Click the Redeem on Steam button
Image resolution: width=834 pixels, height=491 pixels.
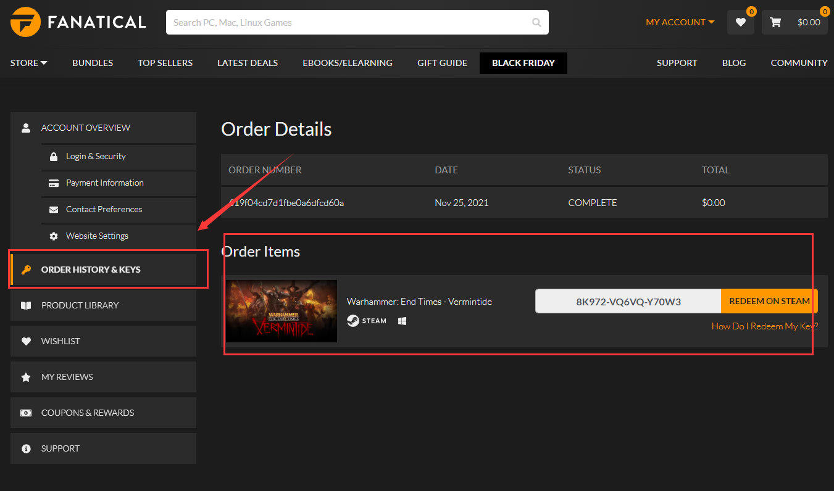[x=769, y=301]
